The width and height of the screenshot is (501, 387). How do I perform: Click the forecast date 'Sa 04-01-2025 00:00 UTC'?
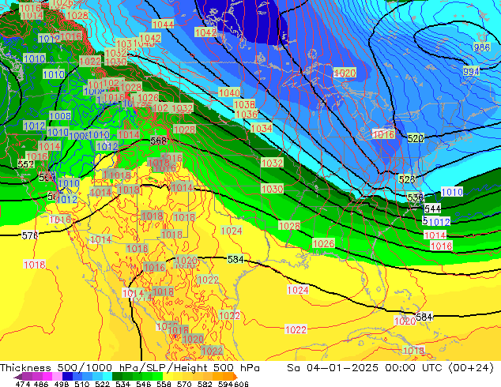point(364,367)
